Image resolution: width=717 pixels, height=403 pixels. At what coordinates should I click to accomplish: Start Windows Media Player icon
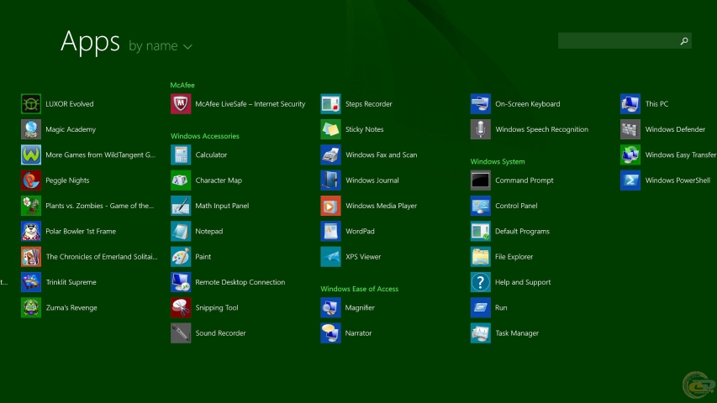click(330, 206)
